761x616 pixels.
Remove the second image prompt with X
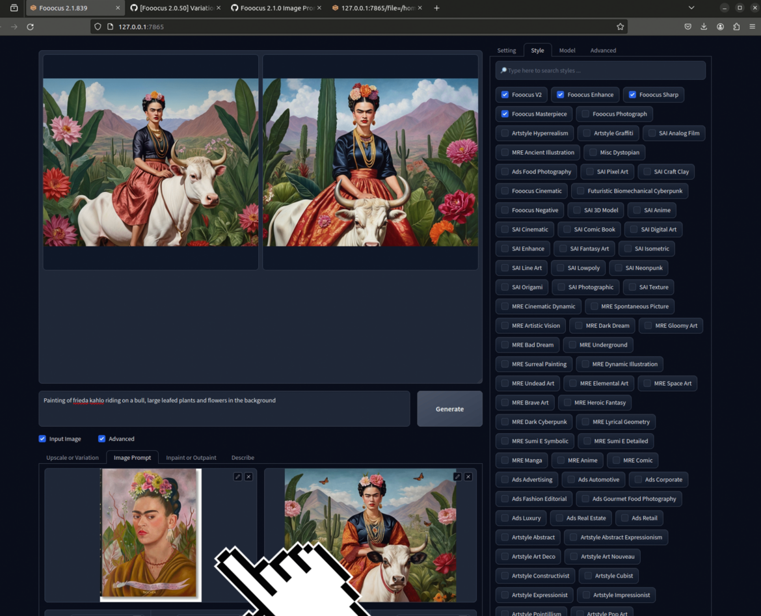[x=468, y=477]
